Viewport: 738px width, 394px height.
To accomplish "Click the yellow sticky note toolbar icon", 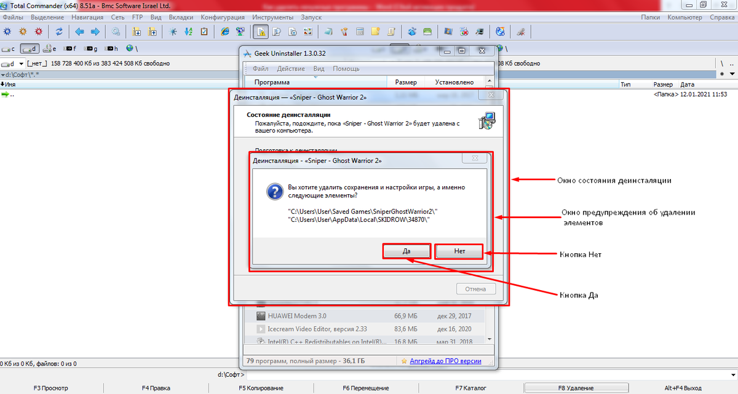I will [375, 31].
